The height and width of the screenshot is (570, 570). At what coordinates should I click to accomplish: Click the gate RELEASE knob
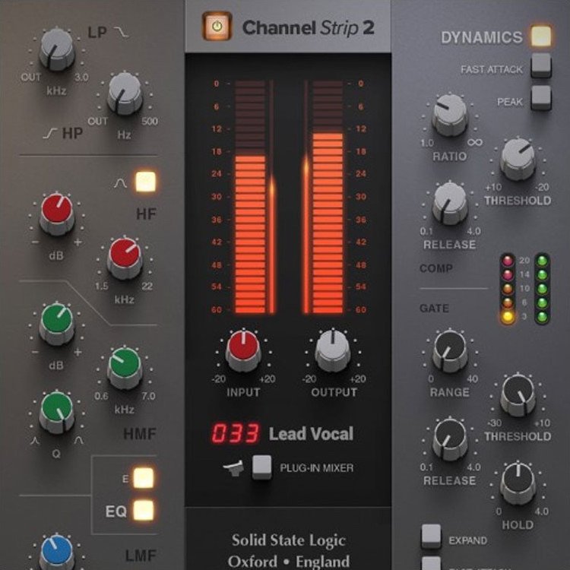pos(450,440)
